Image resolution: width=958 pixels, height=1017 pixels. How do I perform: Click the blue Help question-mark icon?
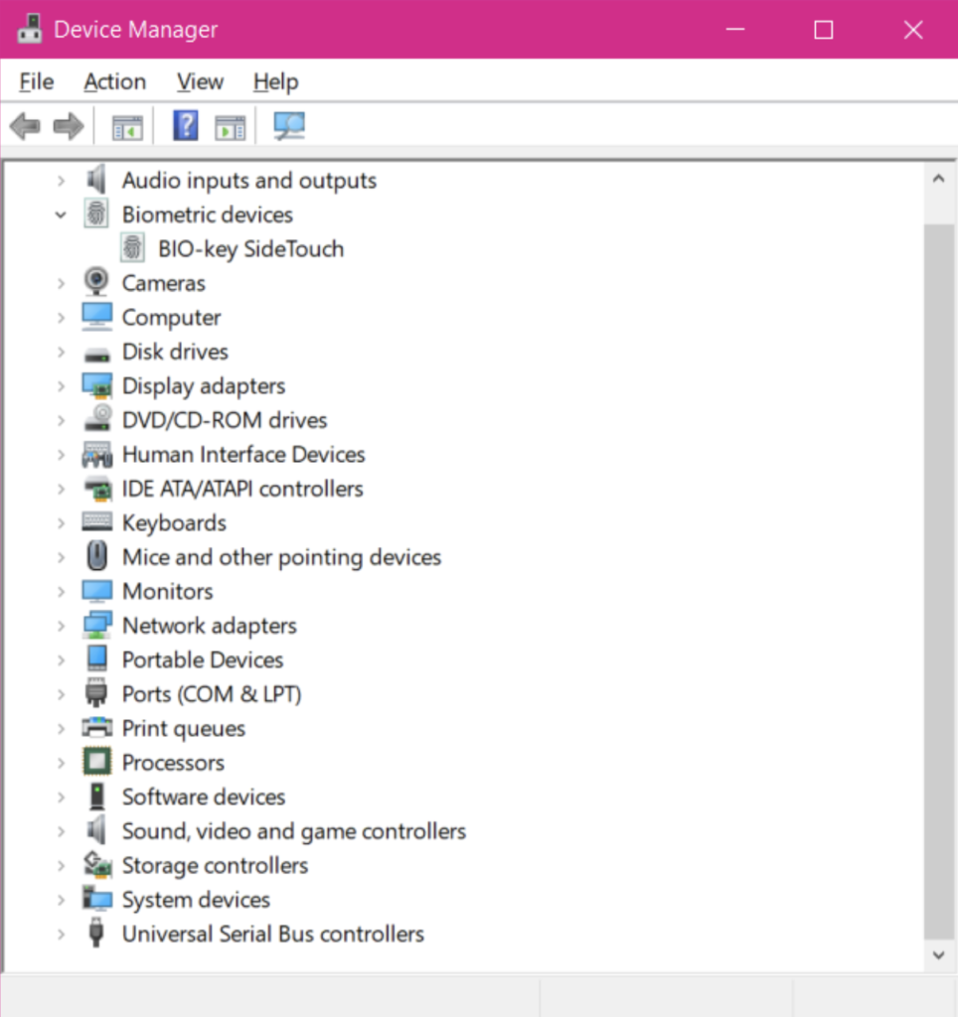click(185, 126)
